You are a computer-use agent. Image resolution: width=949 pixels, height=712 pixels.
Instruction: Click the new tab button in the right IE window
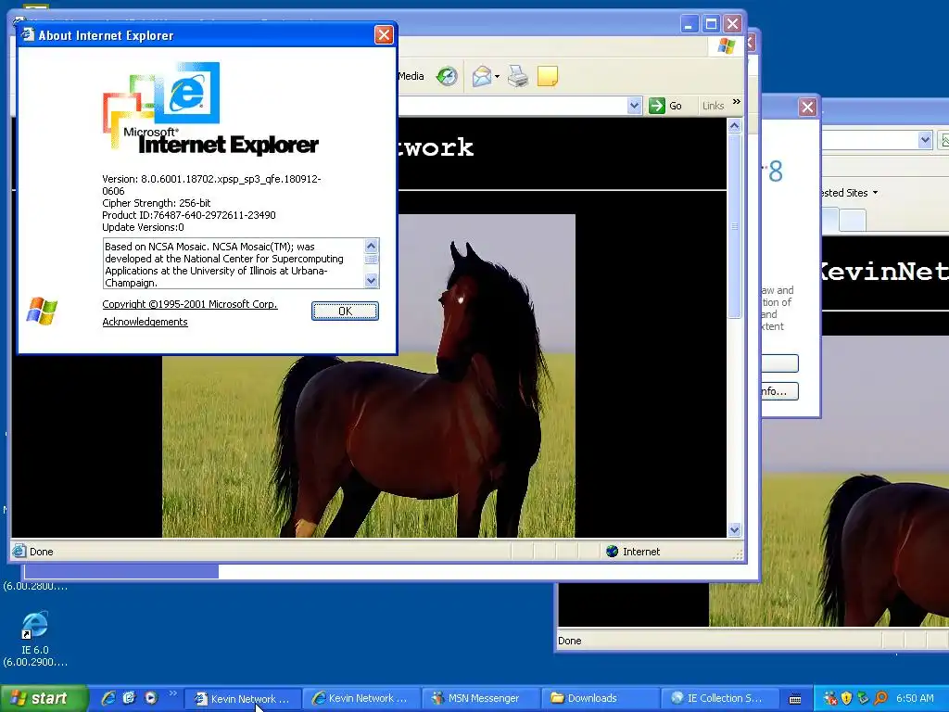pyautogui.click(x=853, y=219)
